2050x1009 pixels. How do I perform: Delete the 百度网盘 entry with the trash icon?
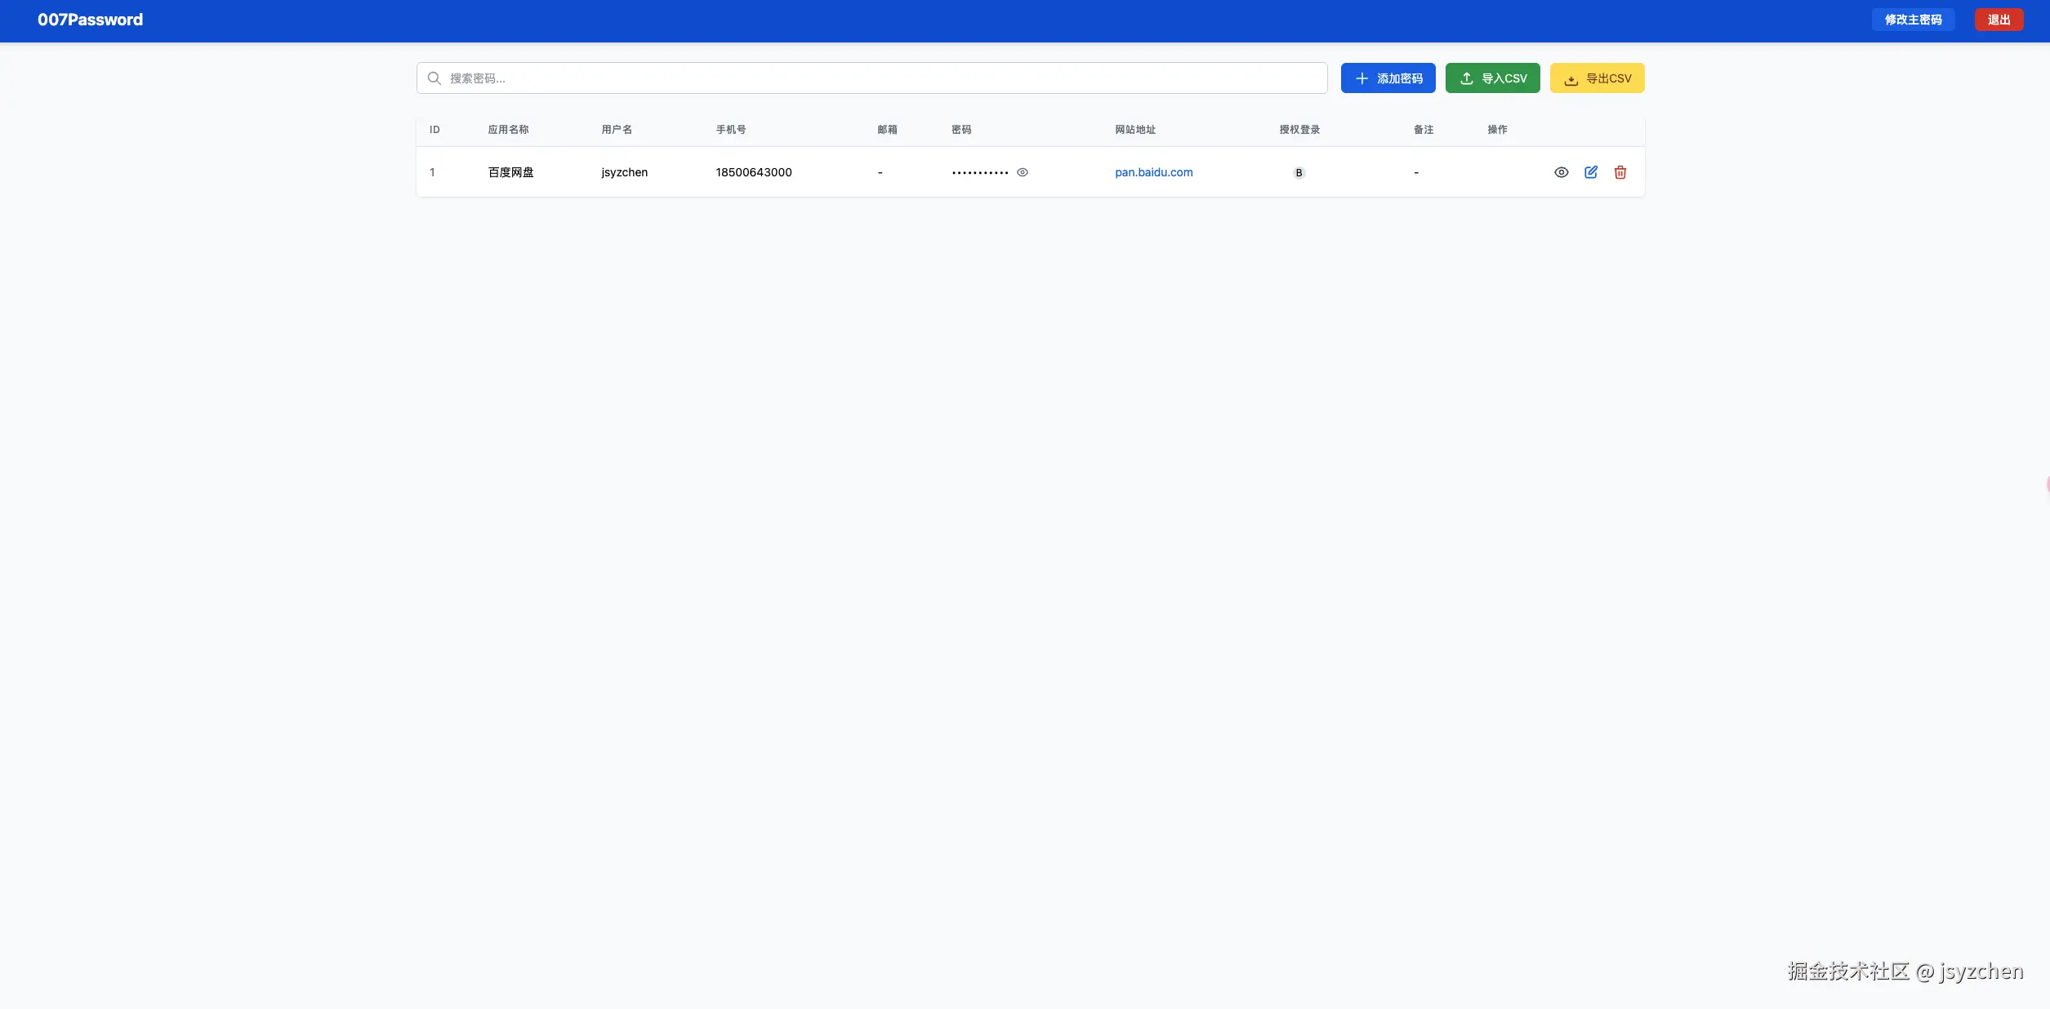1620,172
